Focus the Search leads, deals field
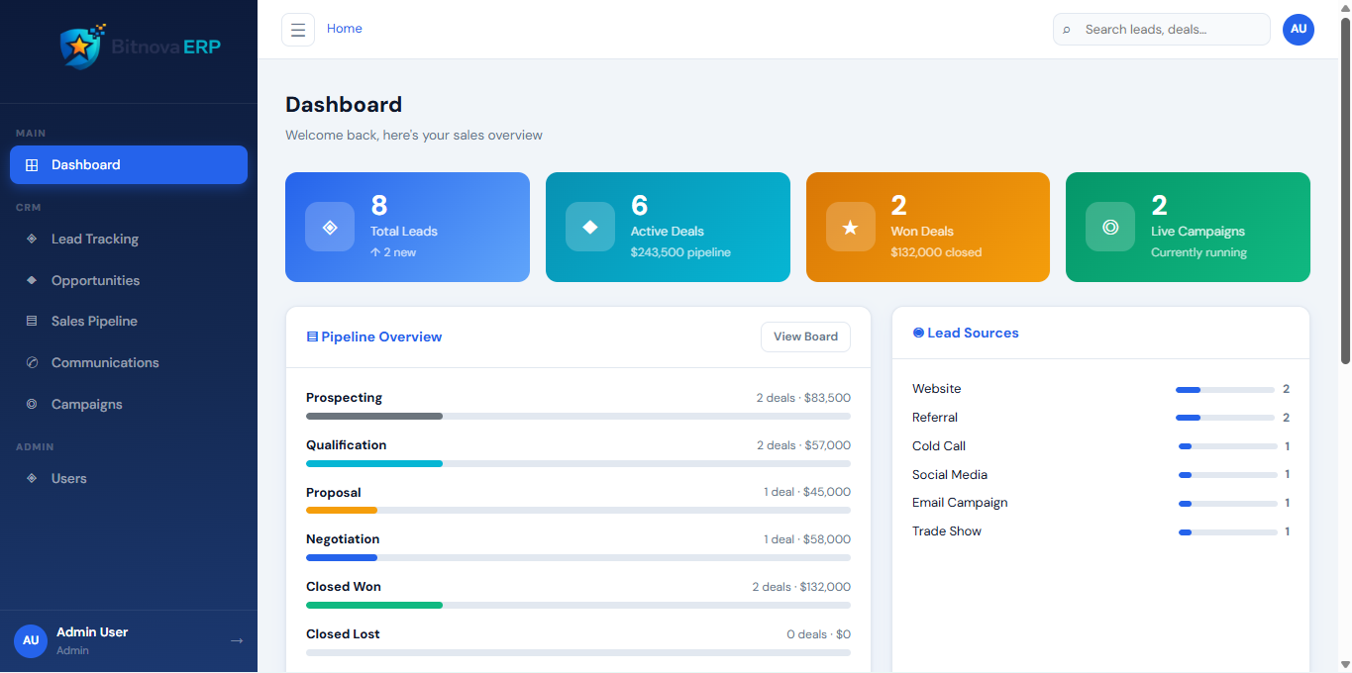This screenshot has width=1352, height=673. (x=1169, y=30)
